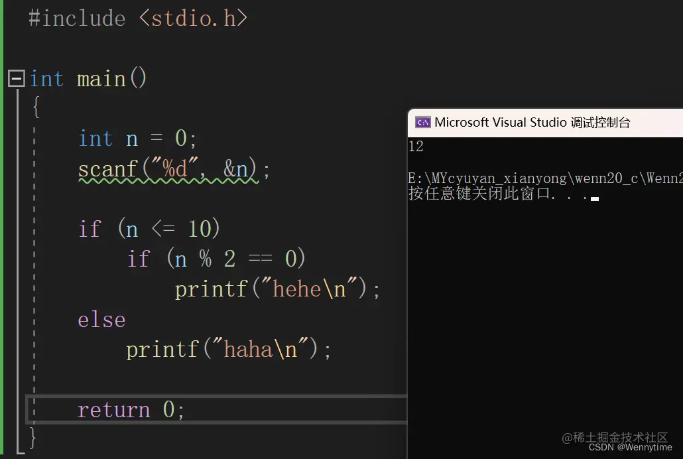The image size is (683, 459).
Task: Click the E:\MYcyuyan_xianyong path line in console
Action: click(x=545, y=178)
